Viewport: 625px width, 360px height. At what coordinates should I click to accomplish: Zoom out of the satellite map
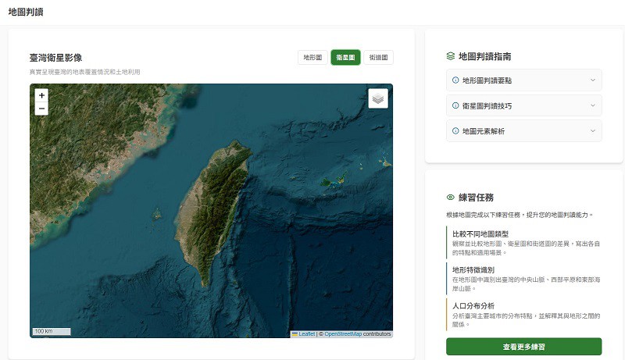pyautogui.click(x=41, y=109)
